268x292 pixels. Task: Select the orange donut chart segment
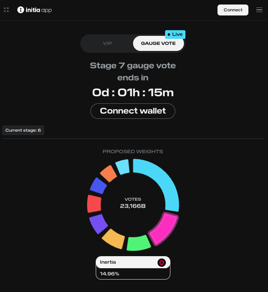click(109, 174)
